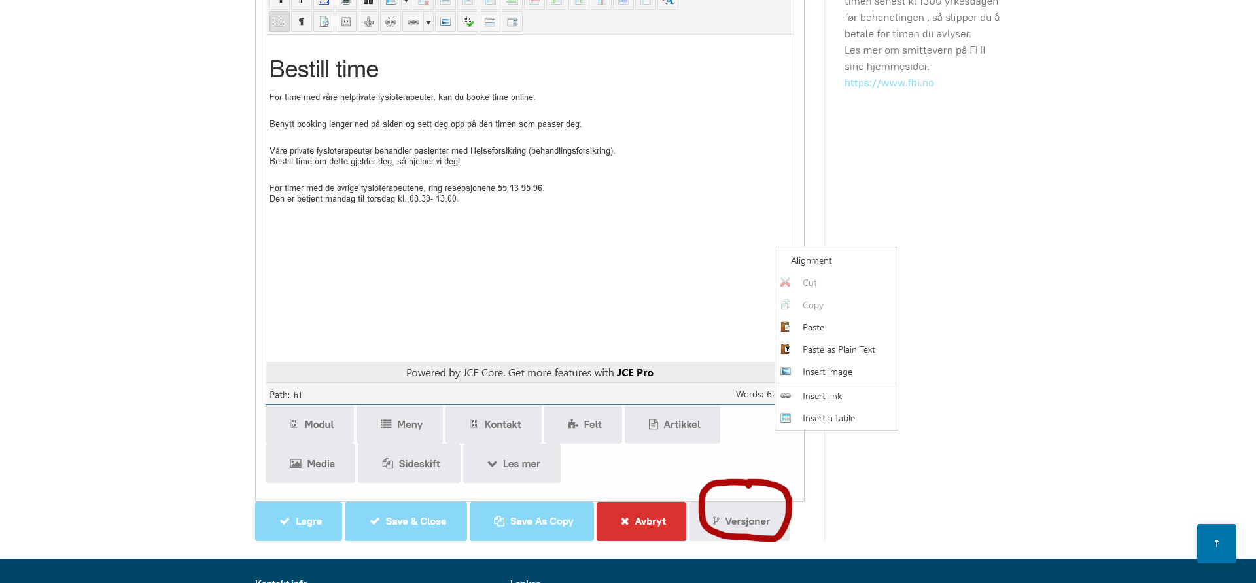This screenshot has width=1256, height=583.
Task: Click the line 'Den er betjent mandag til torsdag'
Action: [x=364, y=199]
